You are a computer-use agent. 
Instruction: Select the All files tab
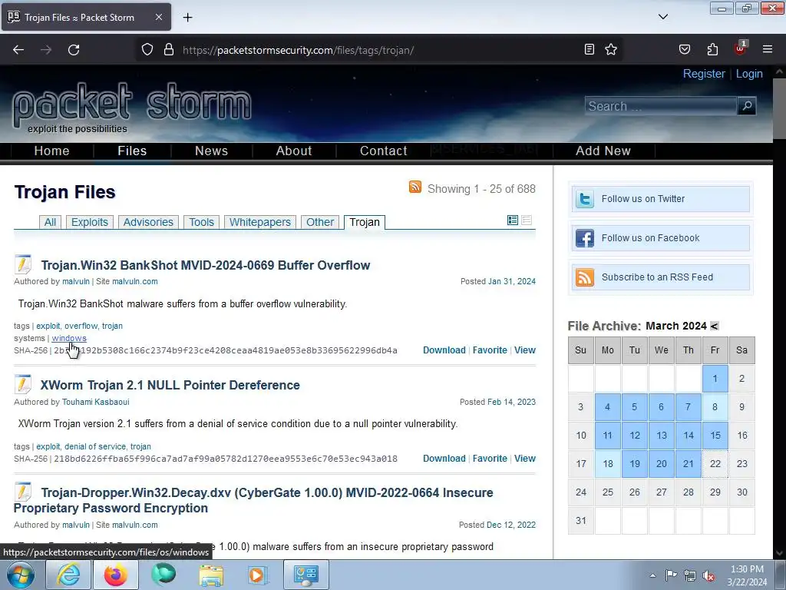pyautogui.click(x=50, y=222)
